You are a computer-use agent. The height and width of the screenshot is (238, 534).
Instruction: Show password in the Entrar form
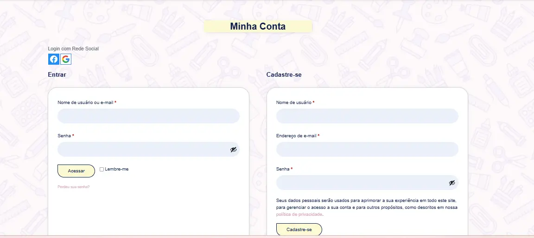pyautogui.click(x=233, y=149)
